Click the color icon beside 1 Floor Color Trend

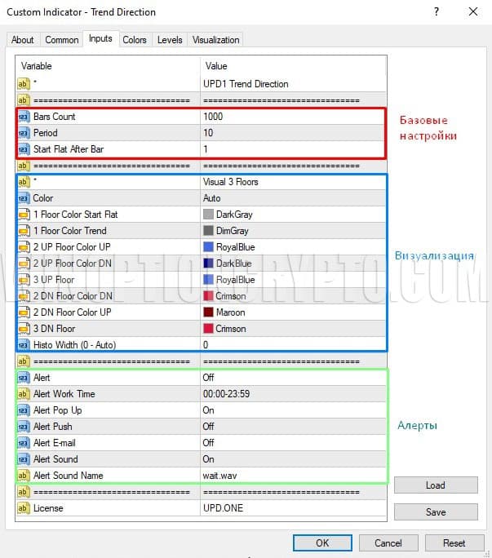pyautogui.click(x=23, y=231)
